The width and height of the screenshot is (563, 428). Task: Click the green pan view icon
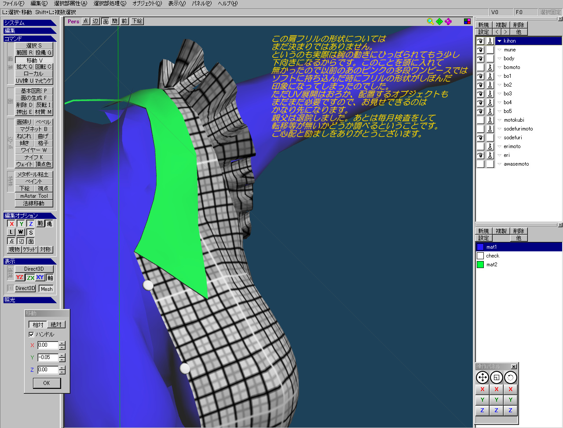coord(439,21)
